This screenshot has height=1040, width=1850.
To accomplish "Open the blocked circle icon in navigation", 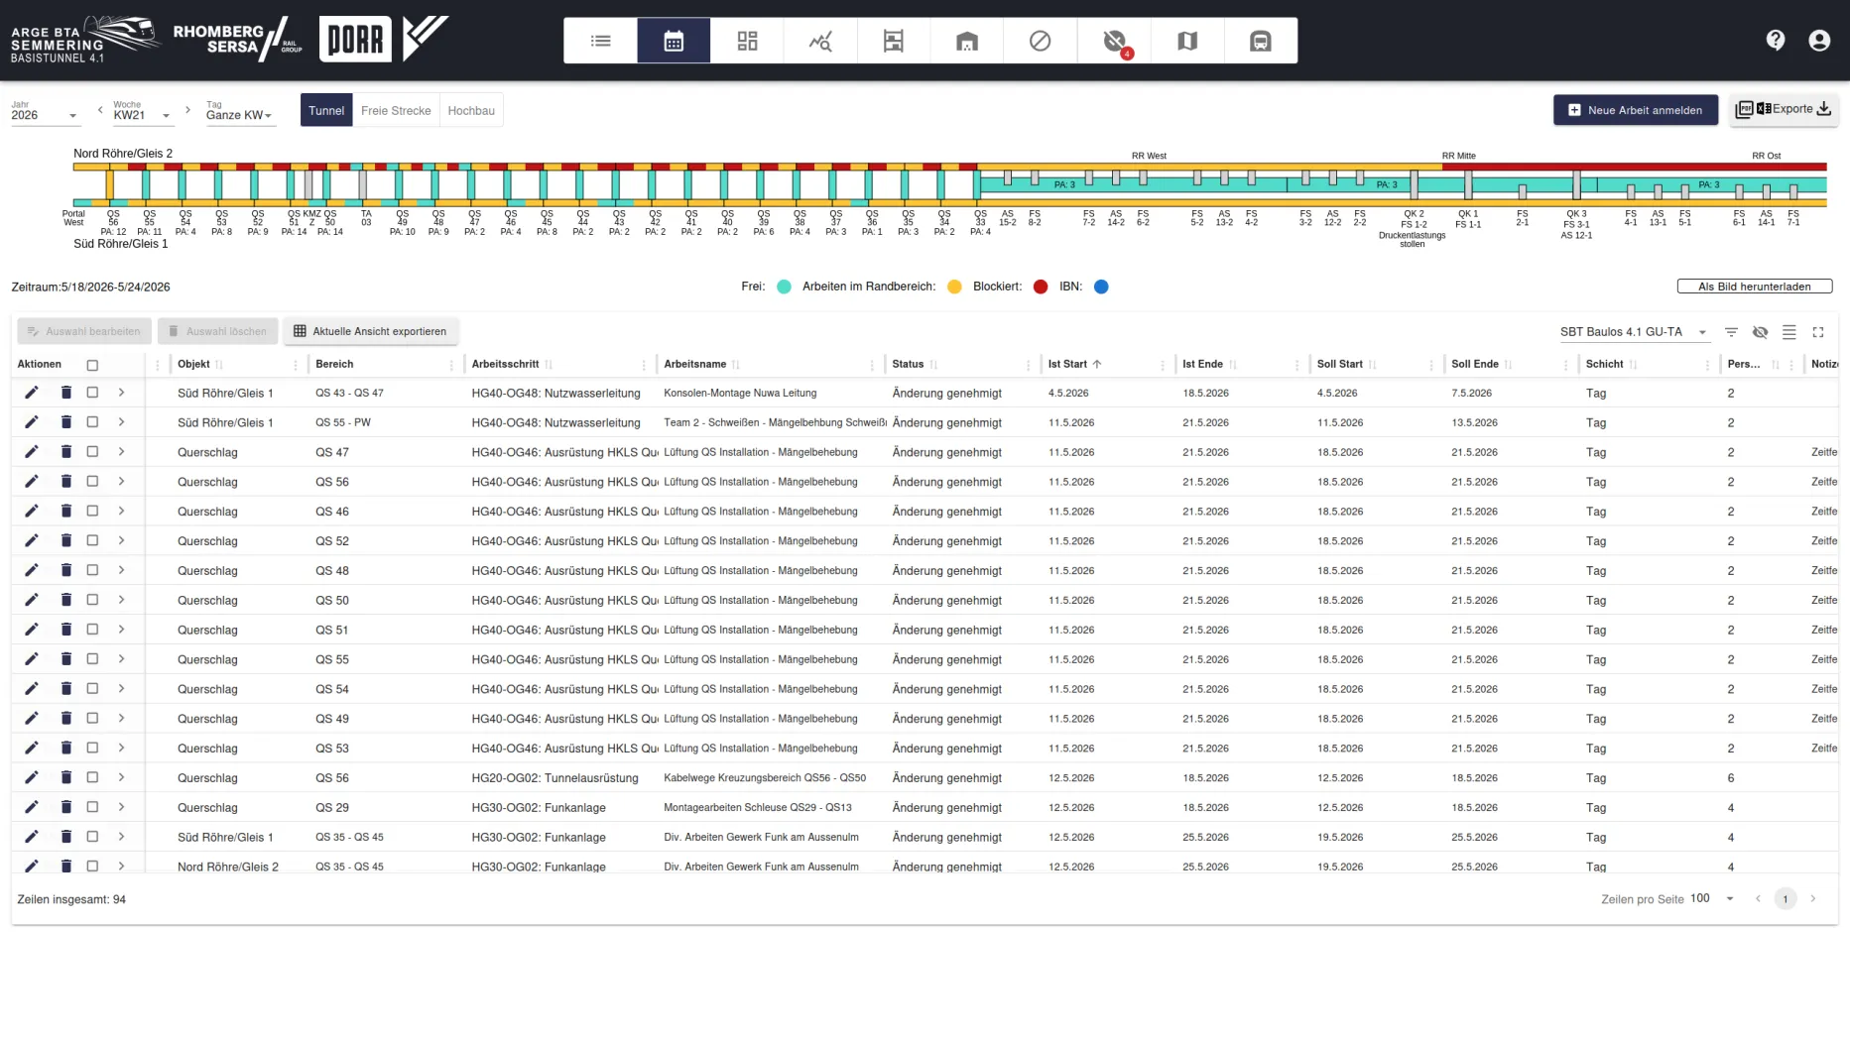I will click(x=1041, y=41).
